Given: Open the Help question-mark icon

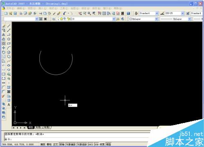Looking at the screenshot, I should click(x=129, y=13).
